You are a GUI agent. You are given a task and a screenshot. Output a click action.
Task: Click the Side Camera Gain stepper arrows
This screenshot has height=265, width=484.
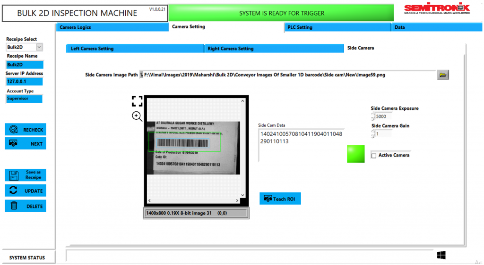[x=373, y=134]
